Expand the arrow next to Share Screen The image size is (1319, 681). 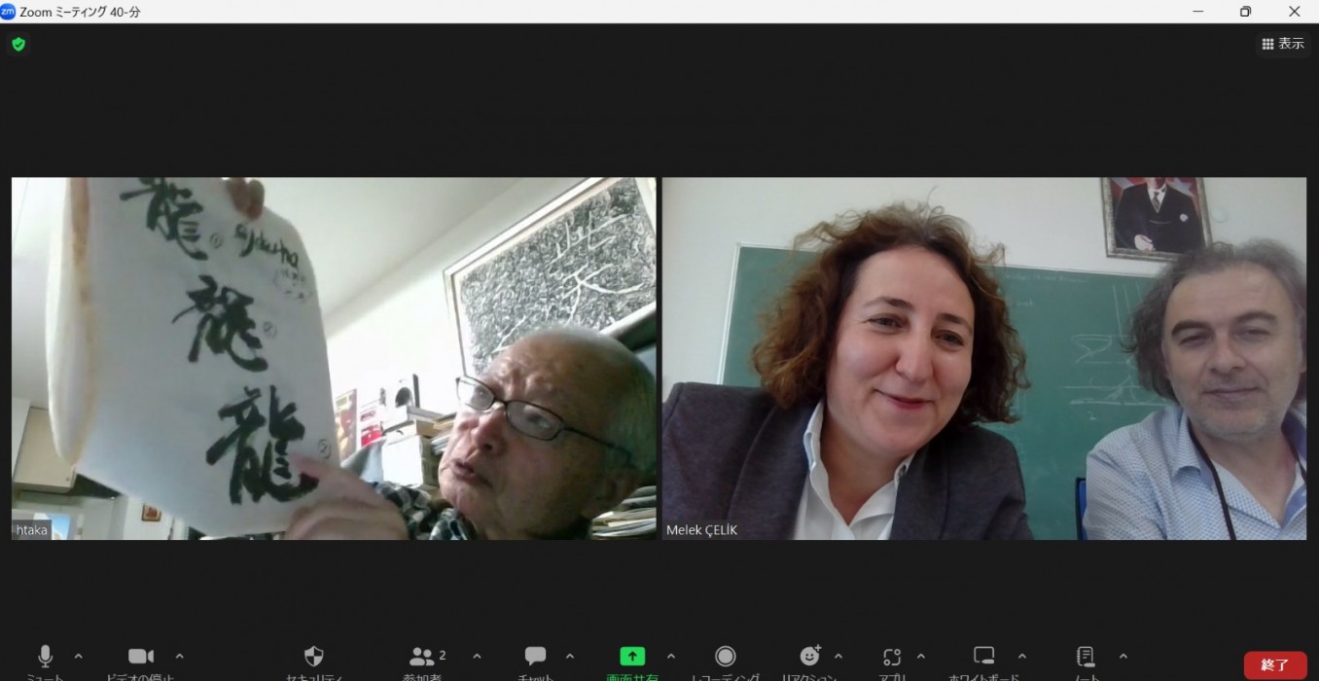coord(671,657)
